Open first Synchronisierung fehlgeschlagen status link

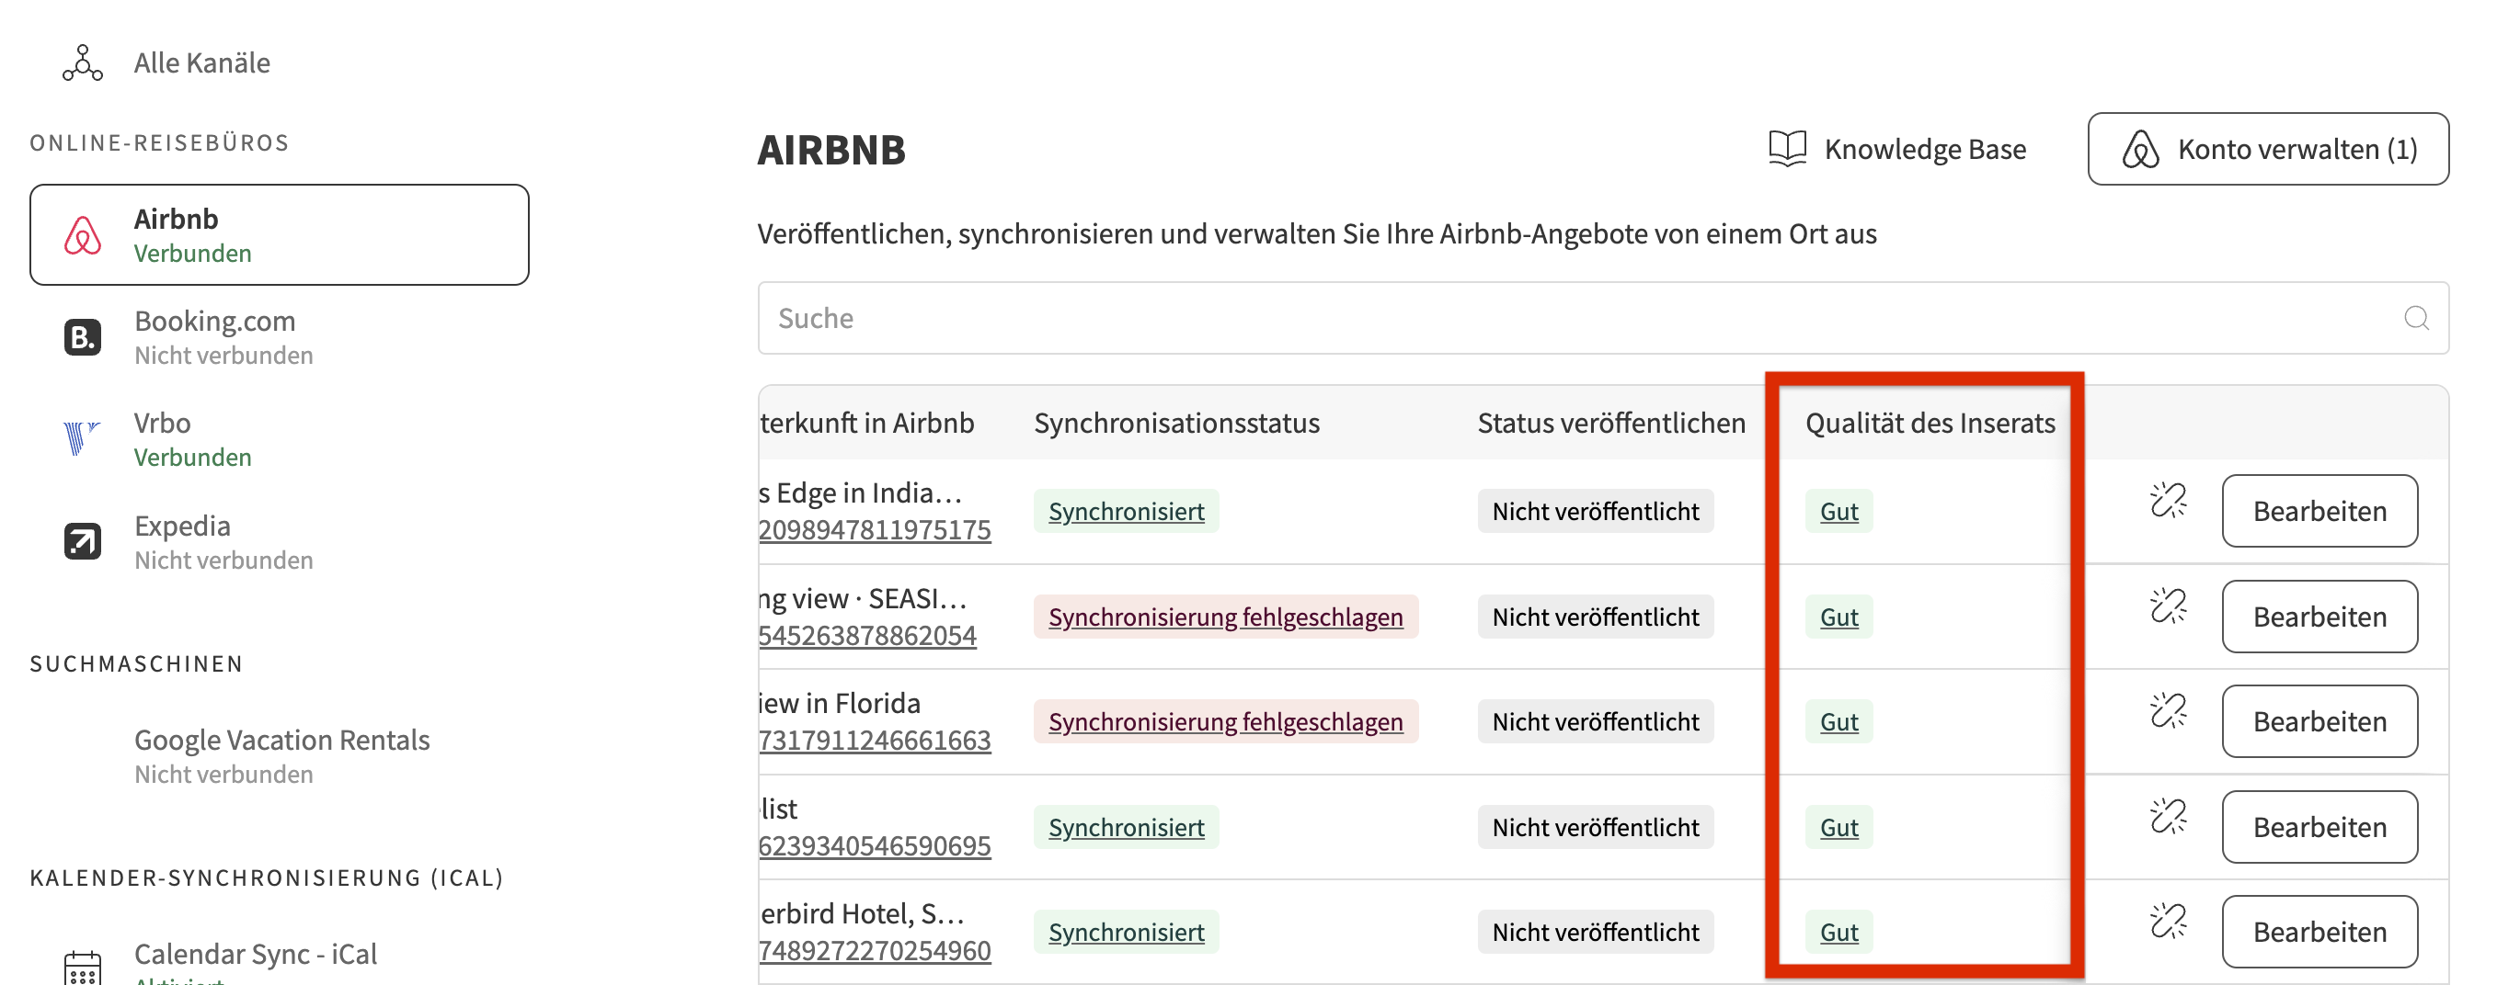[x=1225, y=617]
